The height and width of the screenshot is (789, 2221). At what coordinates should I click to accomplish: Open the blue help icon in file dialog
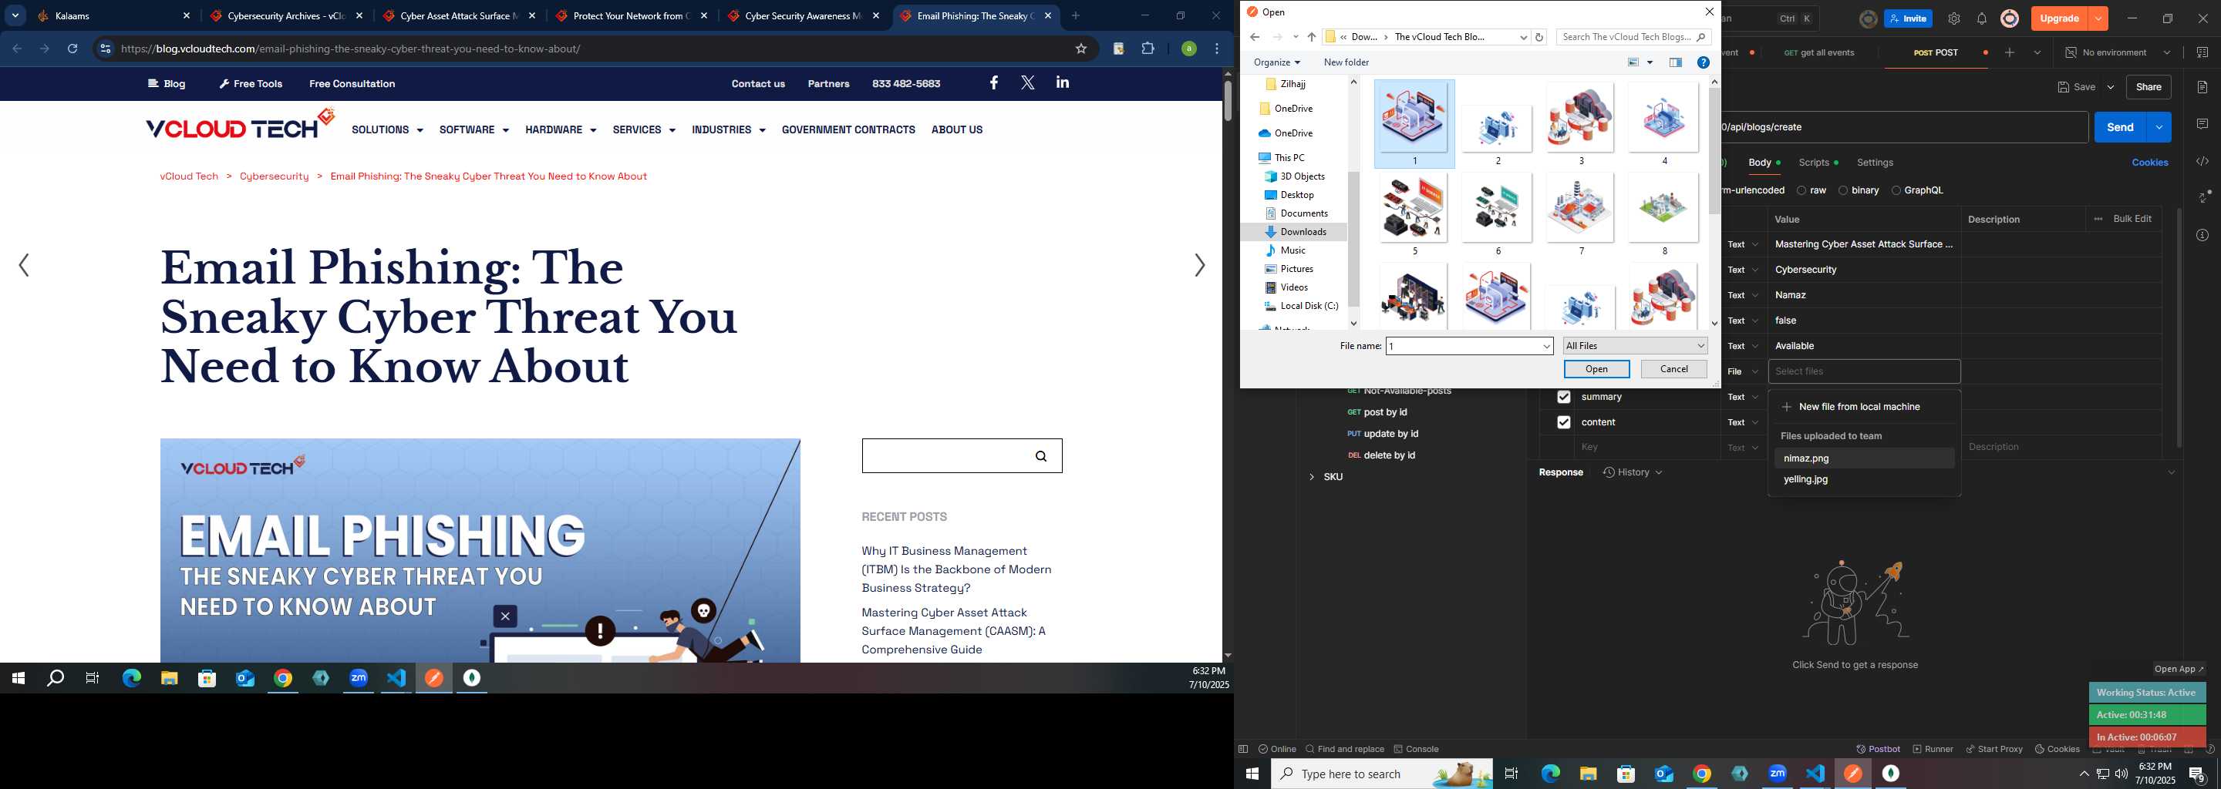click(1703, 62)
